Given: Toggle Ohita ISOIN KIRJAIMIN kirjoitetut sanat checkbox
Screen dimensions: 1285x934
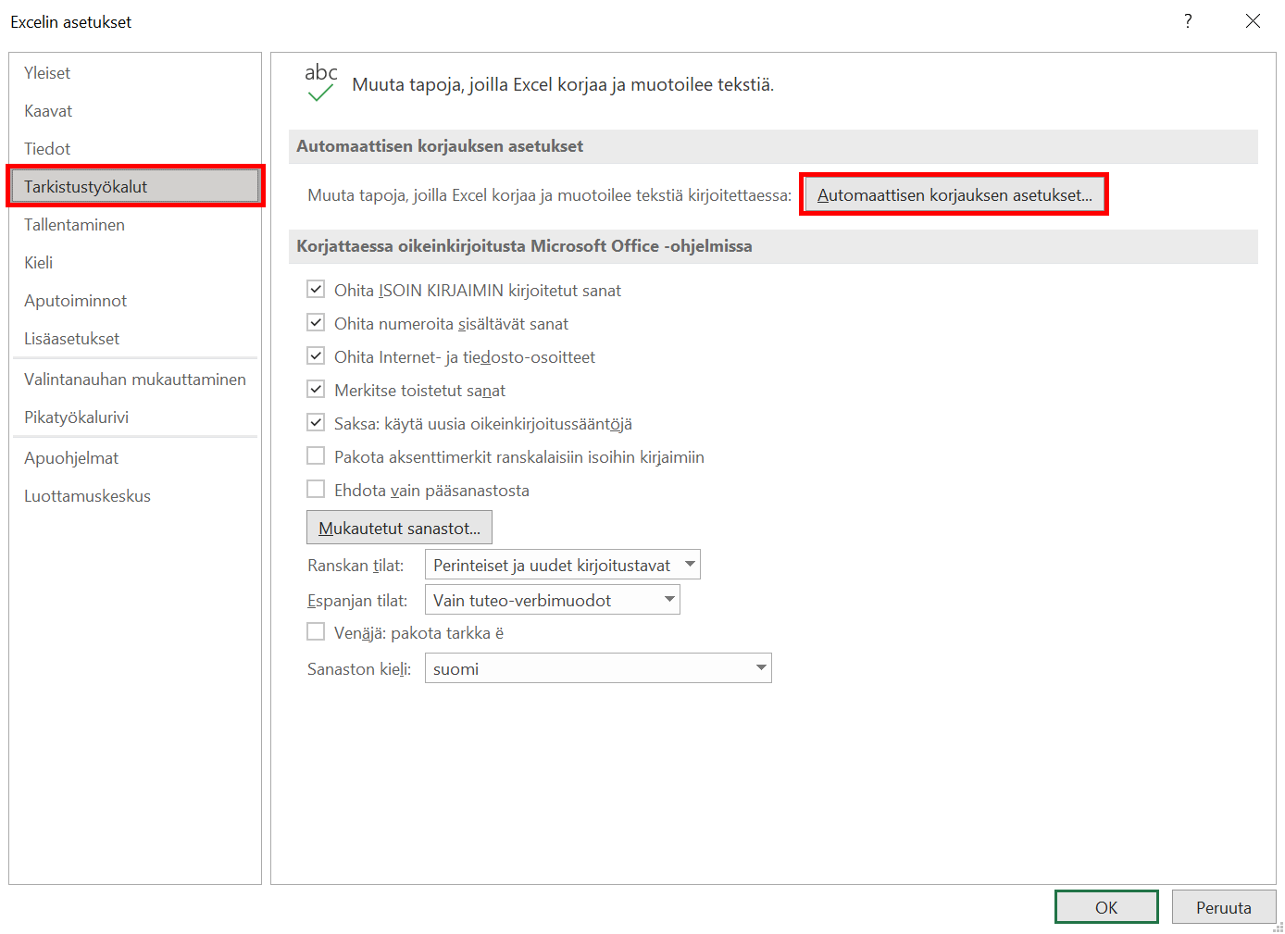Looking at the screenshot, I should pos(316,290).
